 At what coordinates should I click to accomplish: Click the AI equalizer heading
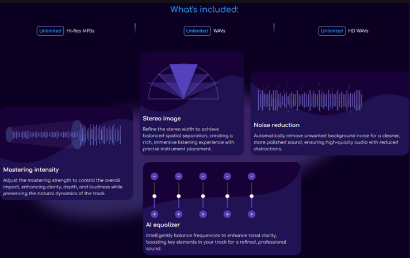click(x=164, y=225)
